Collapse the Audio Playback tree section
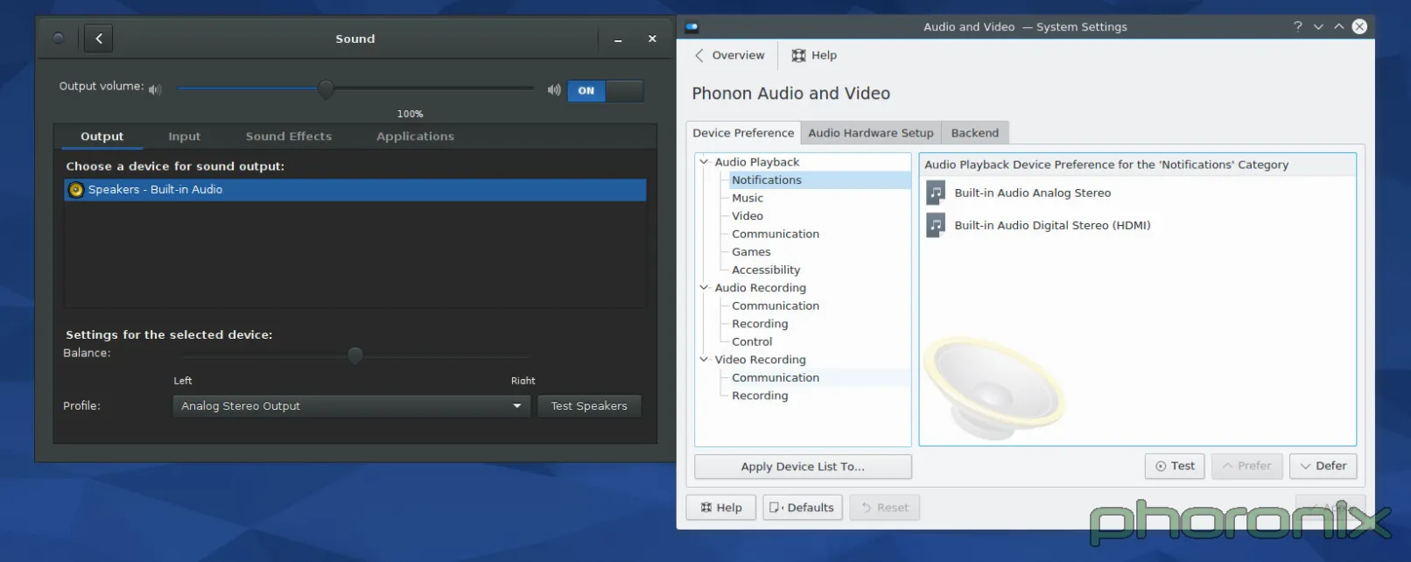This screenshot has width=1411, height=562. coord(704,162)
